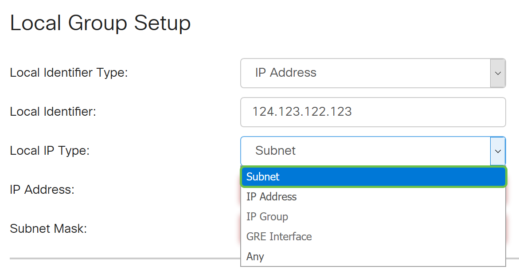The image size is (519, 270).
Task: Select the GRE Interface option
Action: point(279,237)
